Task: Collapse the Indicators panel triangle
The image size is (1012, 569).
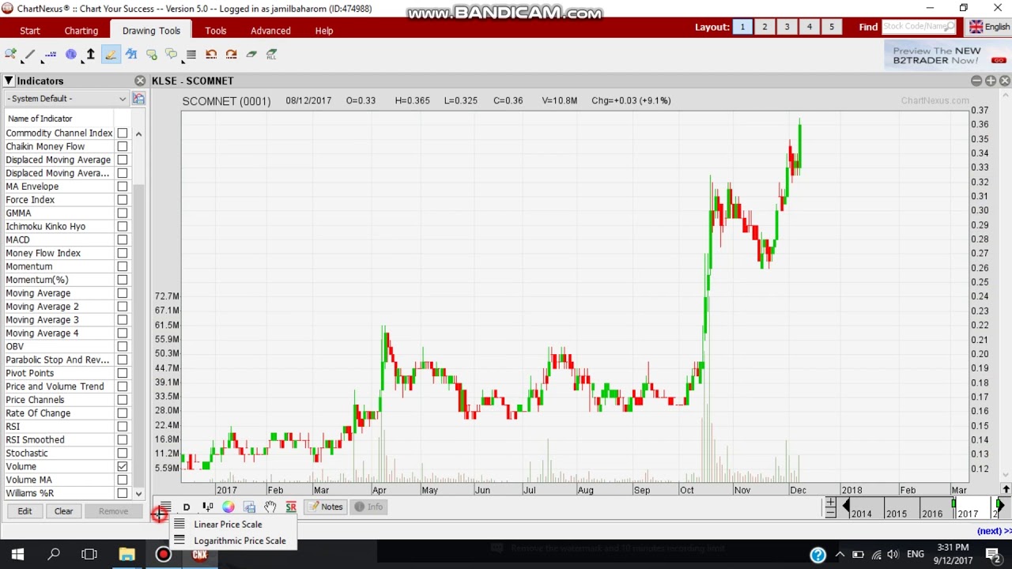Action: coord(8,81)
